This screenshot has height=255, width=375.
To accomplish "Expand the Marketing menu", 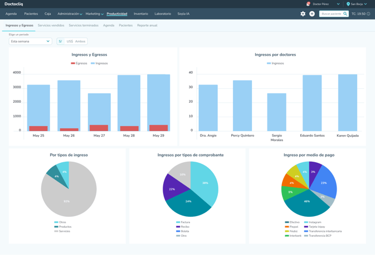I will [x=95, y=14].
